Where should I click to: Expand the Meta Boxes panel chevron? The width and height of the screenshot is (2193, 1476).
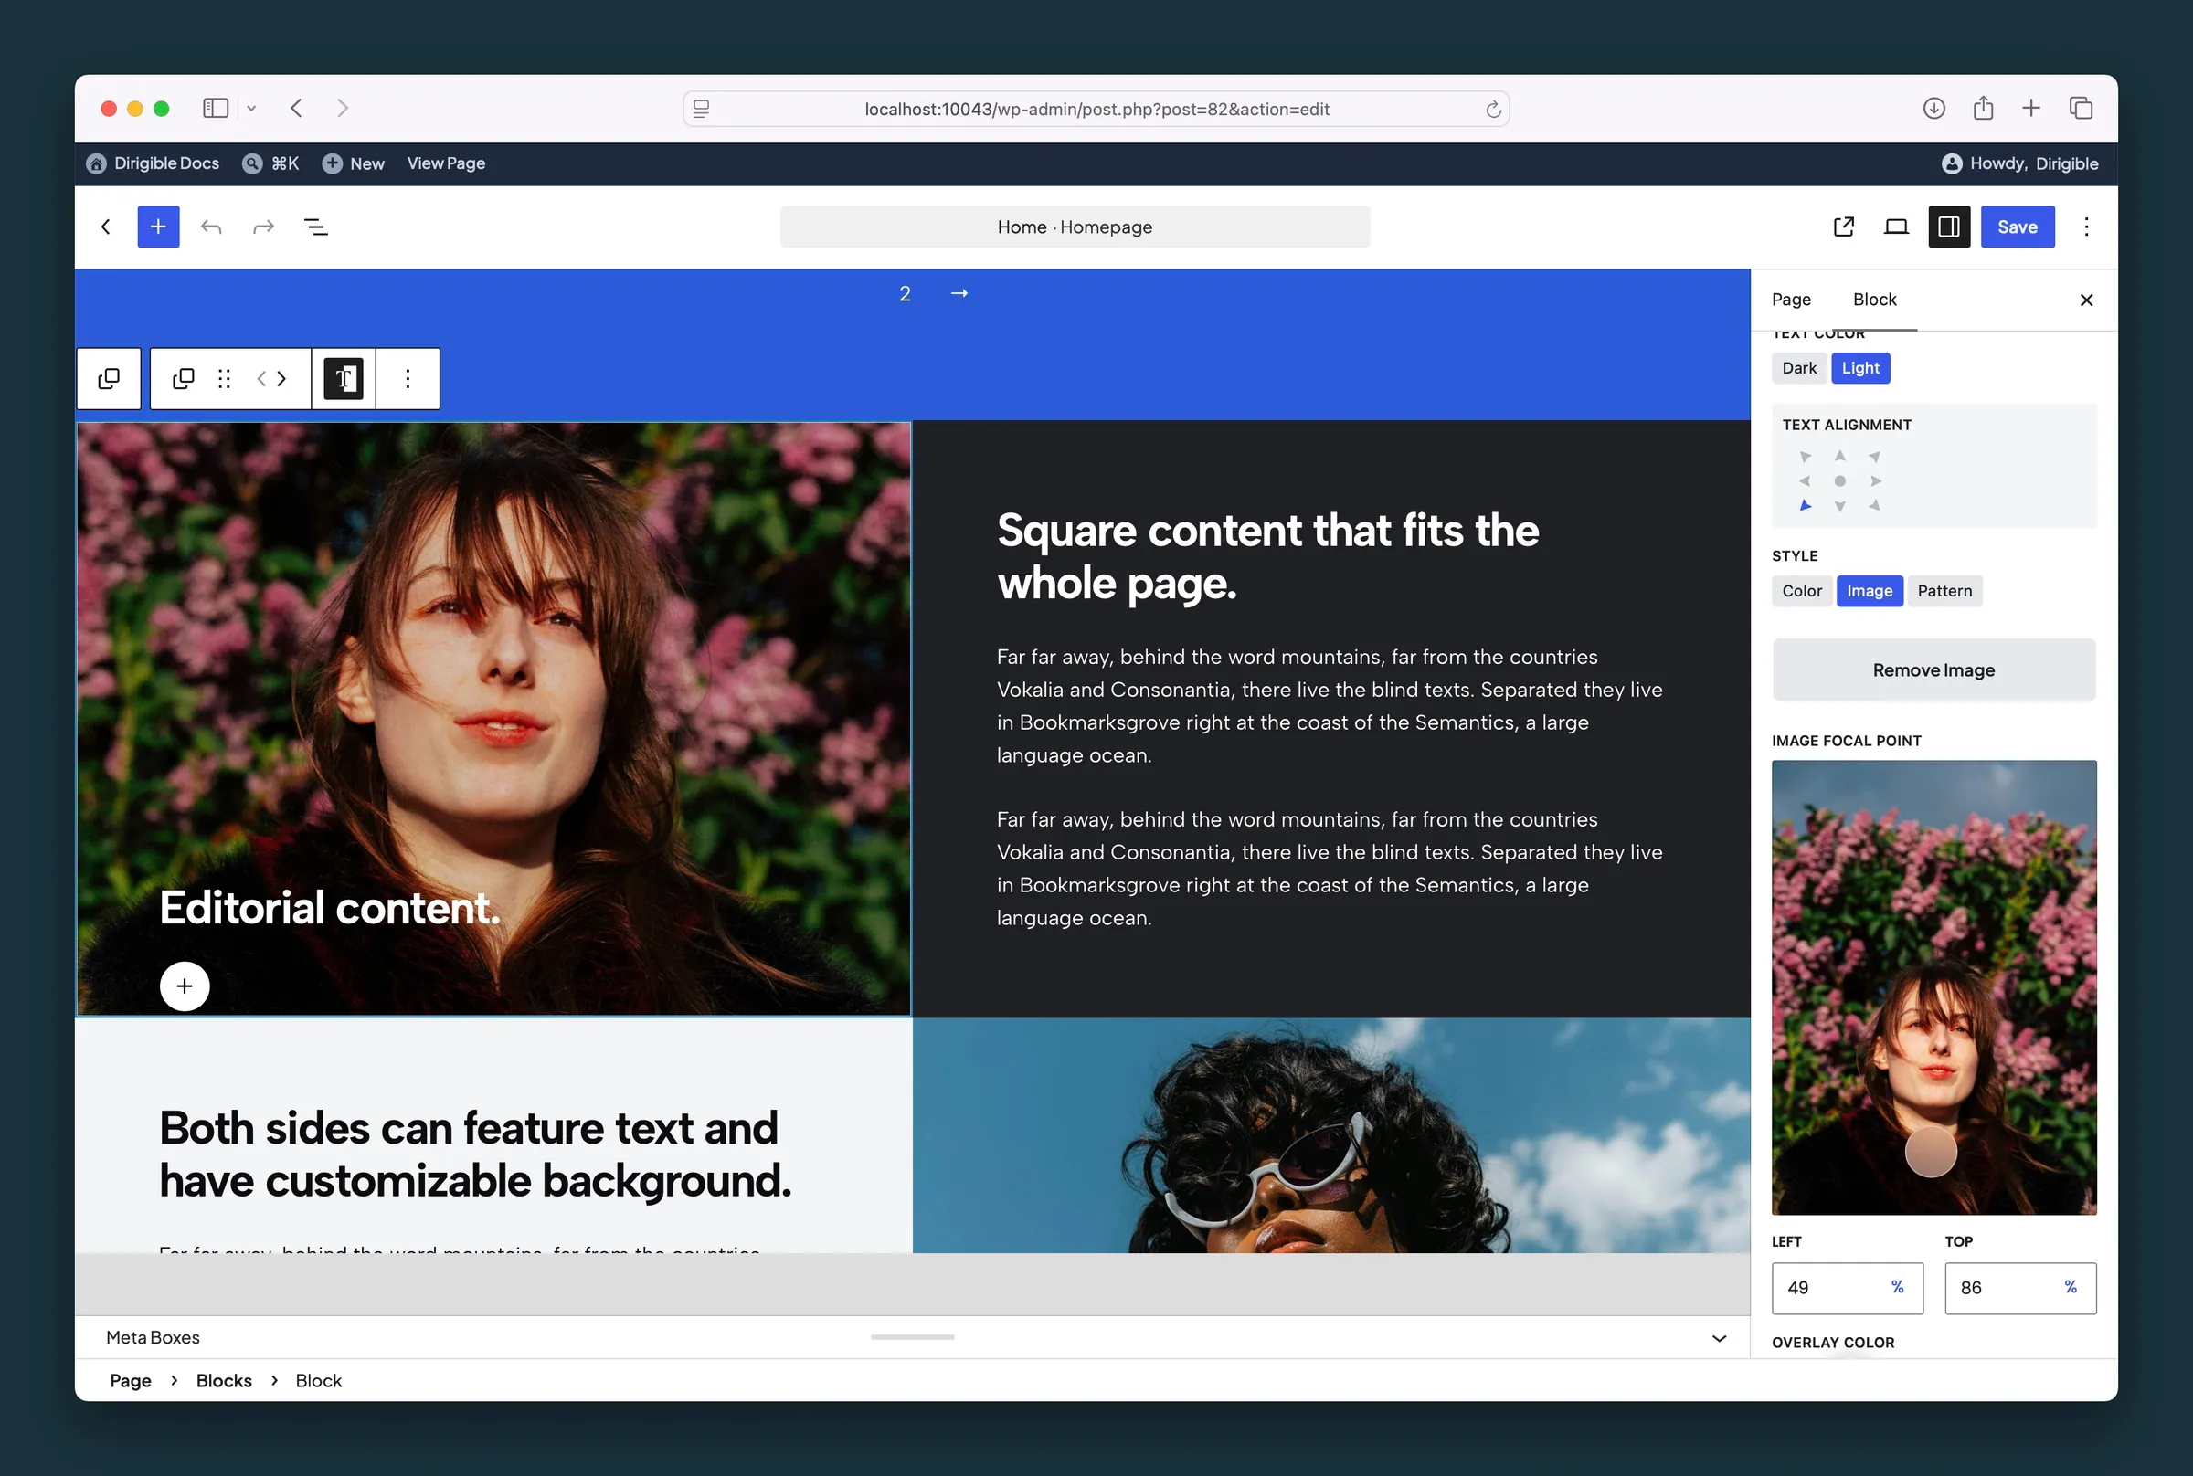click(x=1720, y=1337)
